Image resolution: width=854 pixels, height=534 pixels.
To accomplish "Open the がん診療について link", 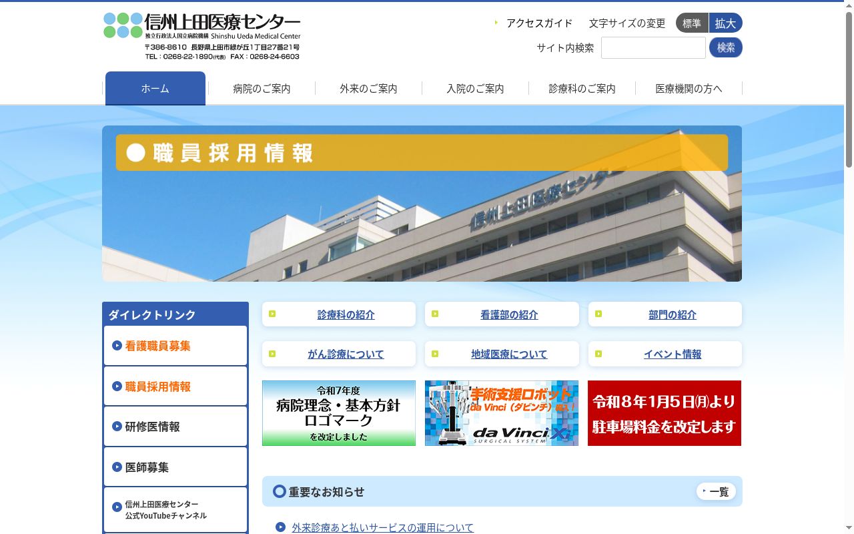I will click(x=346, y=354).
